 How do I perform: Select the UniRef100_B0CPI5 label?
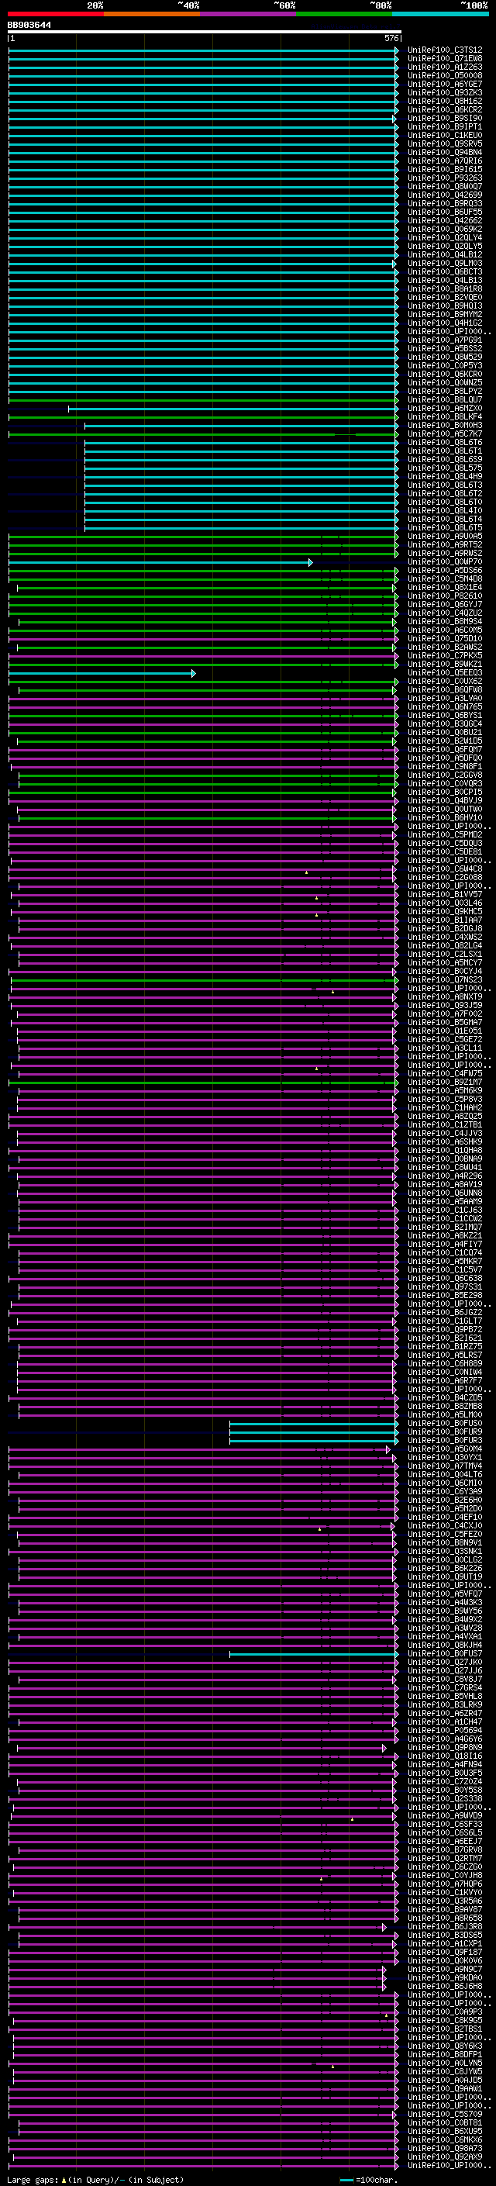coord(445,792)
